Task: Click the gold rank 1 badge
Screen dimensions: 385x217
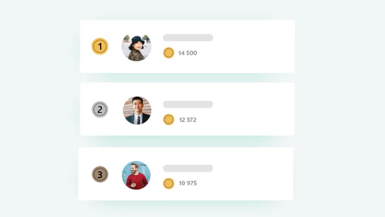Action: pos(100,47)
